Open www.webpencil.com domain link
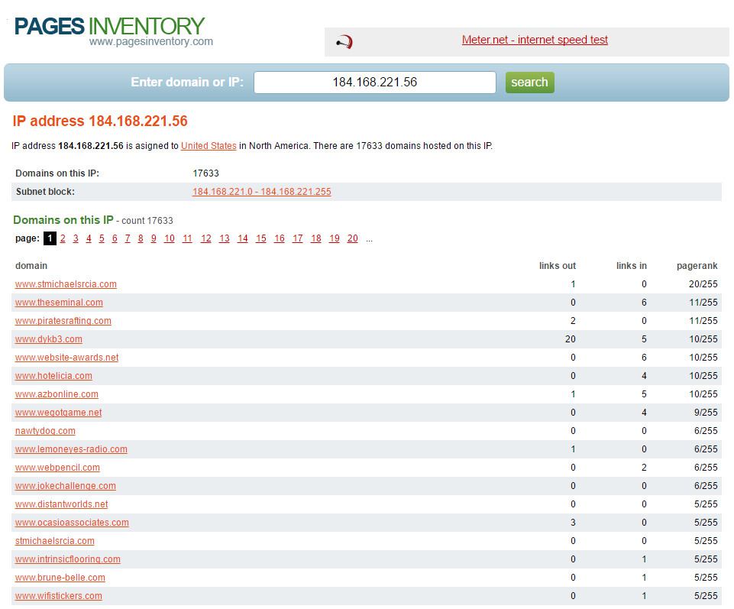734x609 pixels. 57,468
